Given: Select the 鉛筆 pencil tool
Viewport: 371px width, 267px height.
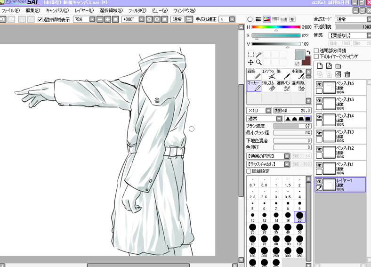Looking at the screenshot, I should point(254,74).
